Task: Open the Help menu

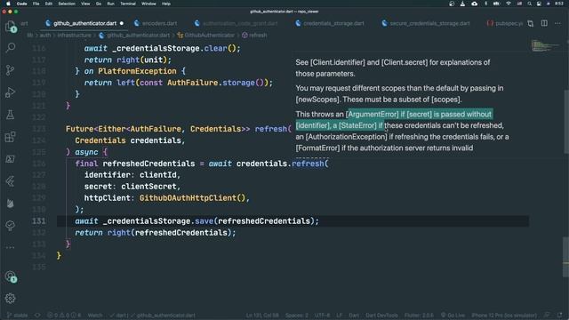Action: click(x=166, y=4)
